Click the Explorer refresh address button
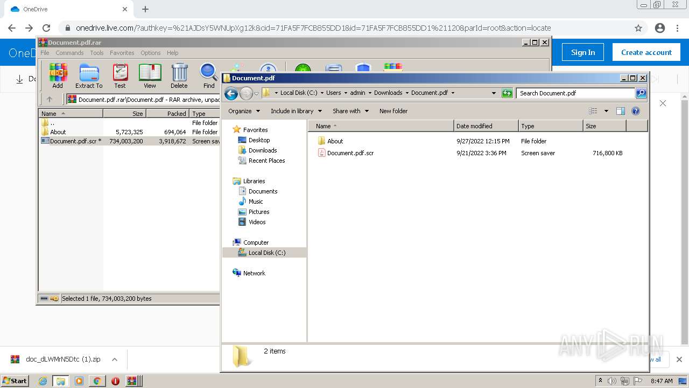The image size is (689, 388). click(x=507, y=93)
